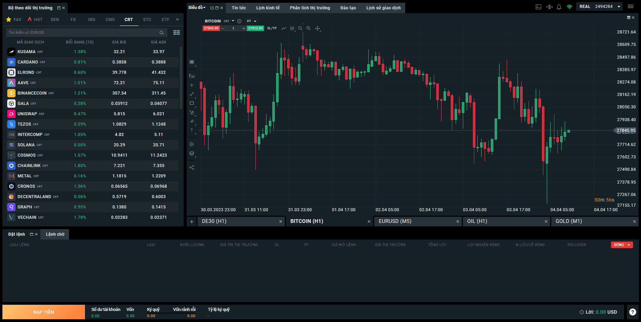Expand the H1 timeframe dropdown
The height and width of the screenshot is (322, 641).
252,21
